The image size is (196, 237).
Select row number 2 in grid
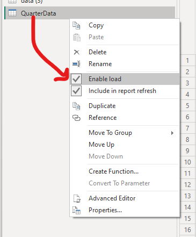(x=187, y=72)
